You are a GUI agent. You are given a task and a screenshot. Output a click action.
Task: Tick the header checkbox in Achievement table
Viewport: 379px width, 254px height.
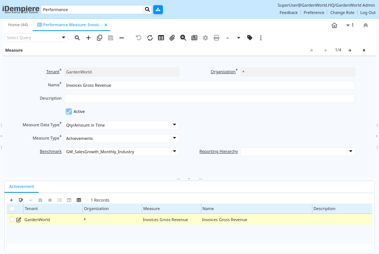coord(11,209)
